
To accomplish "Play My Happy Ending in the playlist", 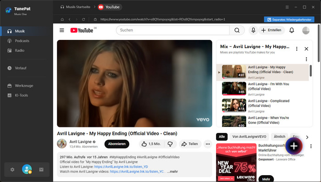I will pyautogui.click(x=262, y=72).
